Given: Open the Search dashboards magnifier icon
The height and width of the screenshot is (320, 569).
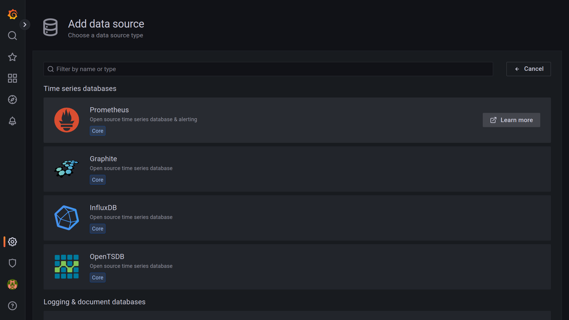Looking at the screenshot, I should 12,36.
